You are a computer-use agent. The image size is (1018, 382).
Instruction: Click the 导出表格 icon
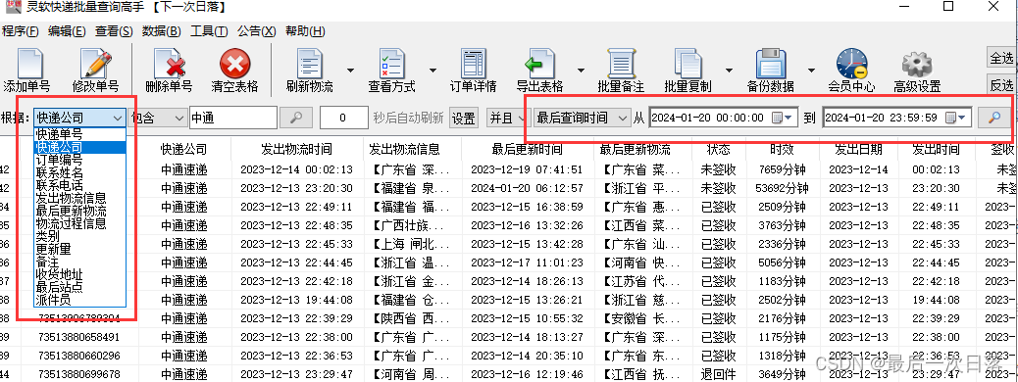539,64
